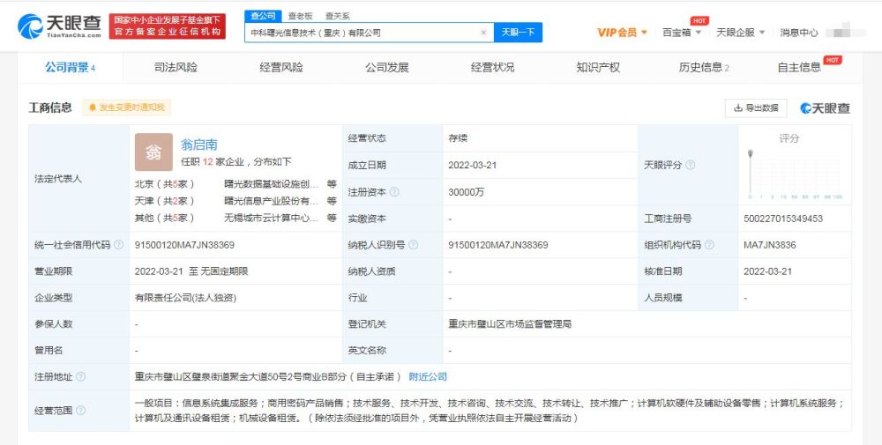
Task: Clear the search box with X icon
Action: coord(483,33)
